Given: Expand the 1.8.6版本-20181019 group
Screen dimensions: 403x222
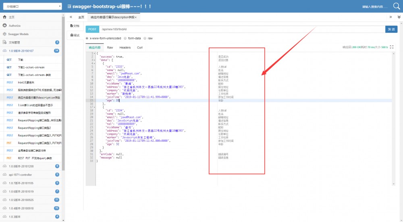Looking at the screenshot, I should (31, 191).
